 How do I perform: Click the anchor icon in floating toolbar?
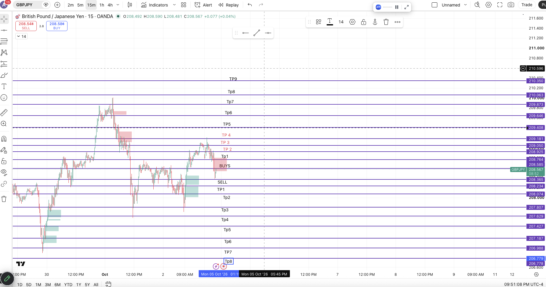point(375,22)
